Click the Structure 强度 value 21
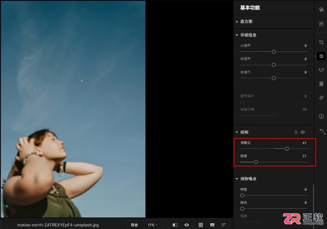This screenshot has height=229, width=327. tap(304, 156)
